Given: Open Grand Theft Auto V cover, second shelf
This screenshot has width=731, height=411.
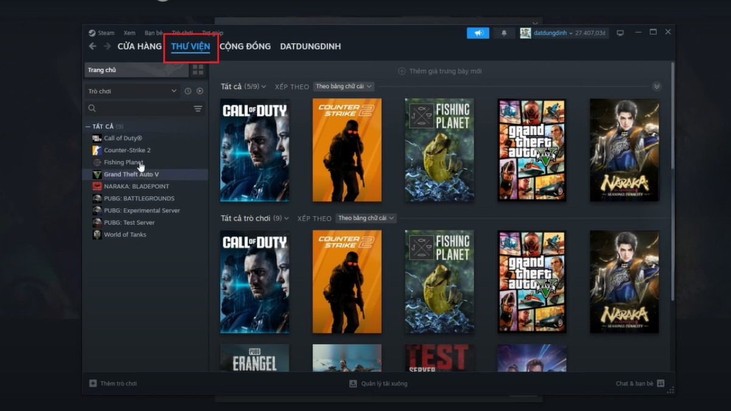Looking at the screenshot, I should point(532,282).
